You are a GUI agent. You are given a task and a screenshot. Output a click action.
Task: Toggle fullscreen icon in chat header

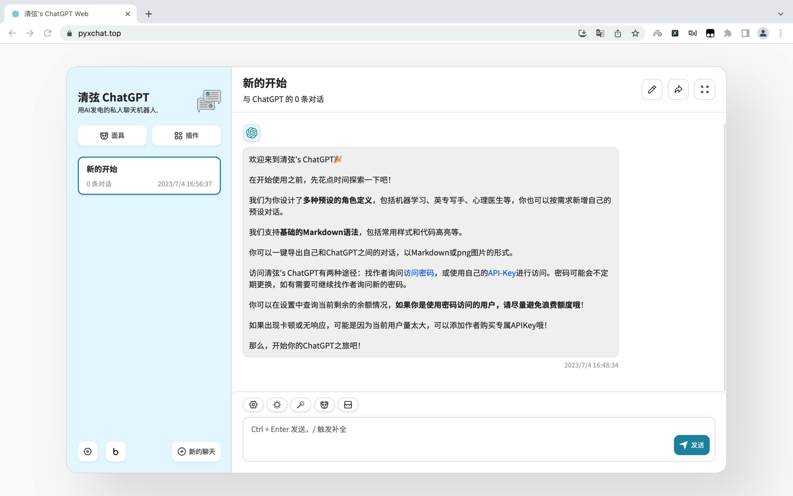[x=705, y=89]
